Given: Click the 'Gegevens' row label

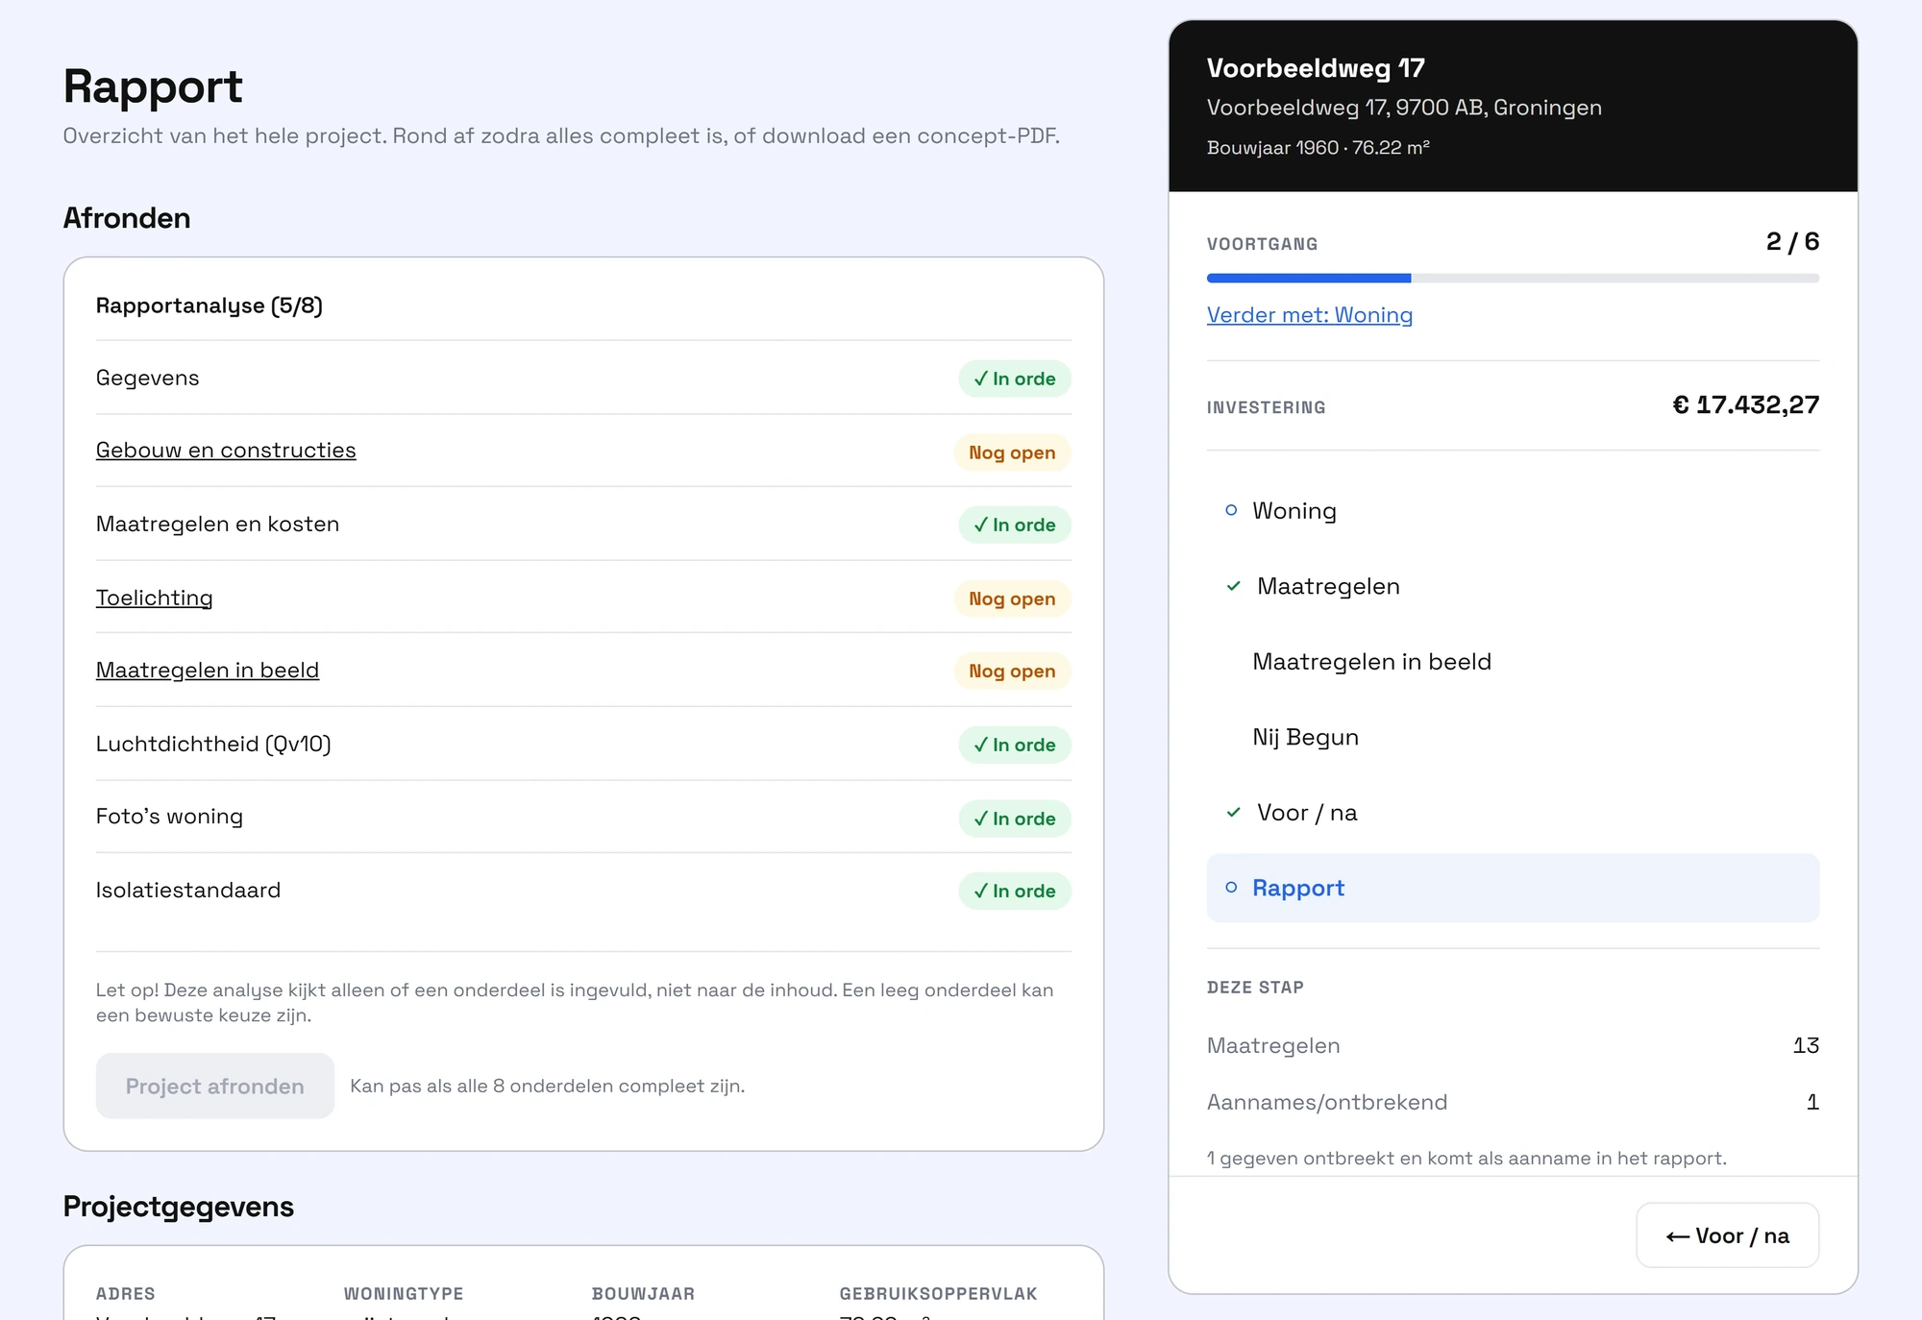Looking at the screenshot, I should (147, 378).
